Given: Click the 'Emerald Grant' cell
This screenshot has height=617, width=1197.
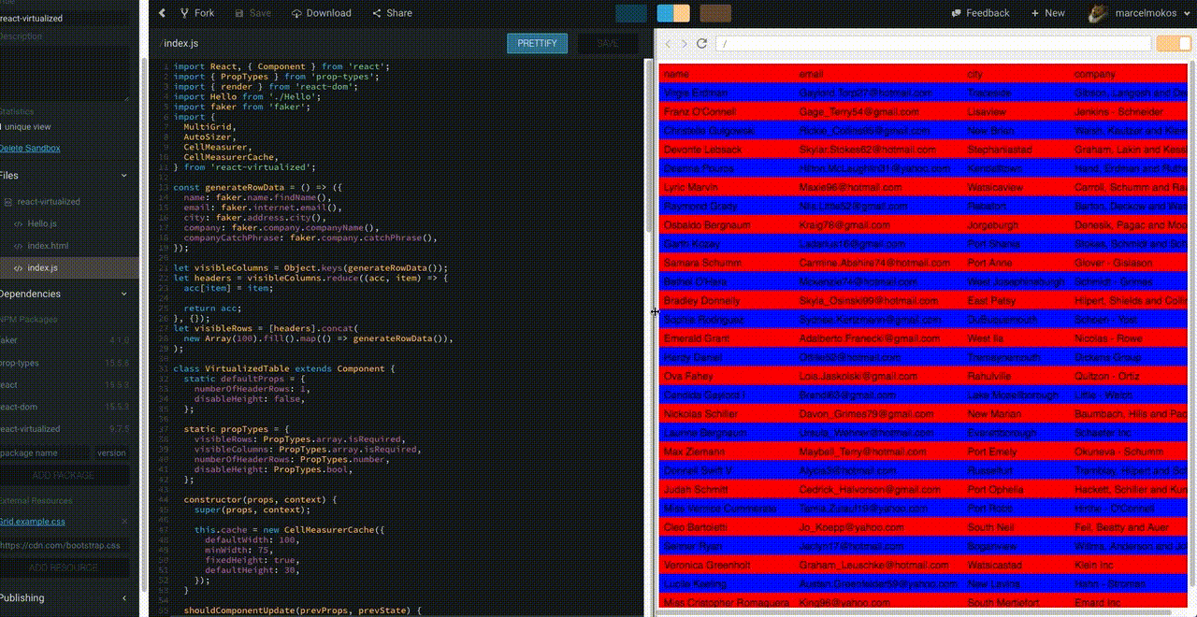Looking at the screenshot, I should 696,338.
